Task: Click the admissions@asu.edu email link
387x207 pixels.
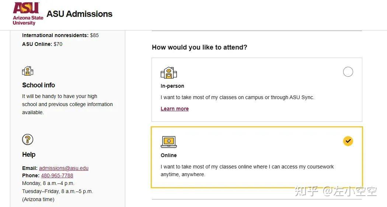Action: tap(64, 168)
